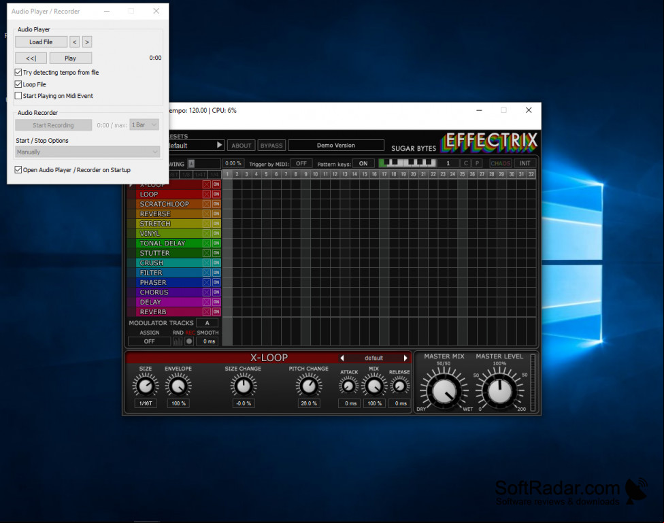Click the ABOUT button in Effectrix
This screenshot has width=664, height=523.
(x=242, y=146)
